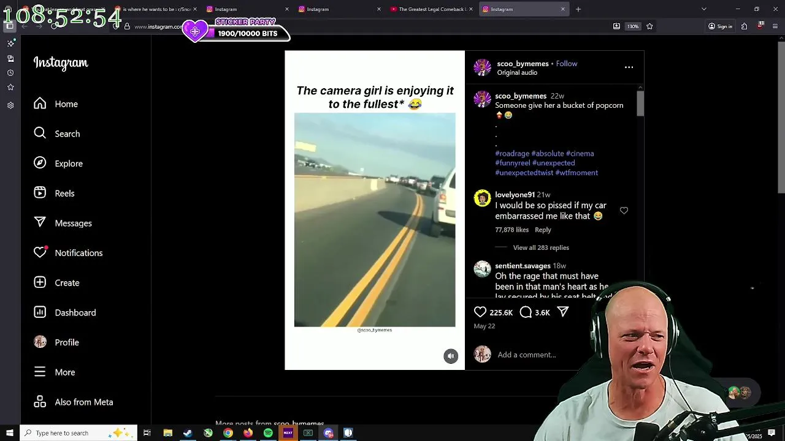View Notifications from the sidebar
This screenshot has height=441, width=785.
coord(68,253)
